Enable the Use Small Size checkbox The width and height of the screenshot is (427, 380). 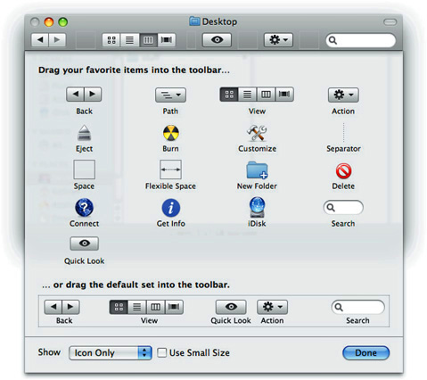161,353
